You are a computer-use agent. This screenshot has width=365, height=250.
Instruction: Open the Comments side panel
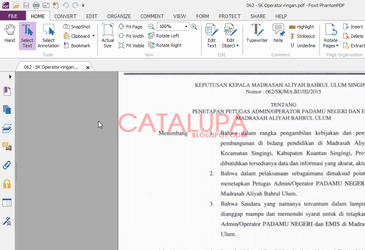tap(7, 147)
